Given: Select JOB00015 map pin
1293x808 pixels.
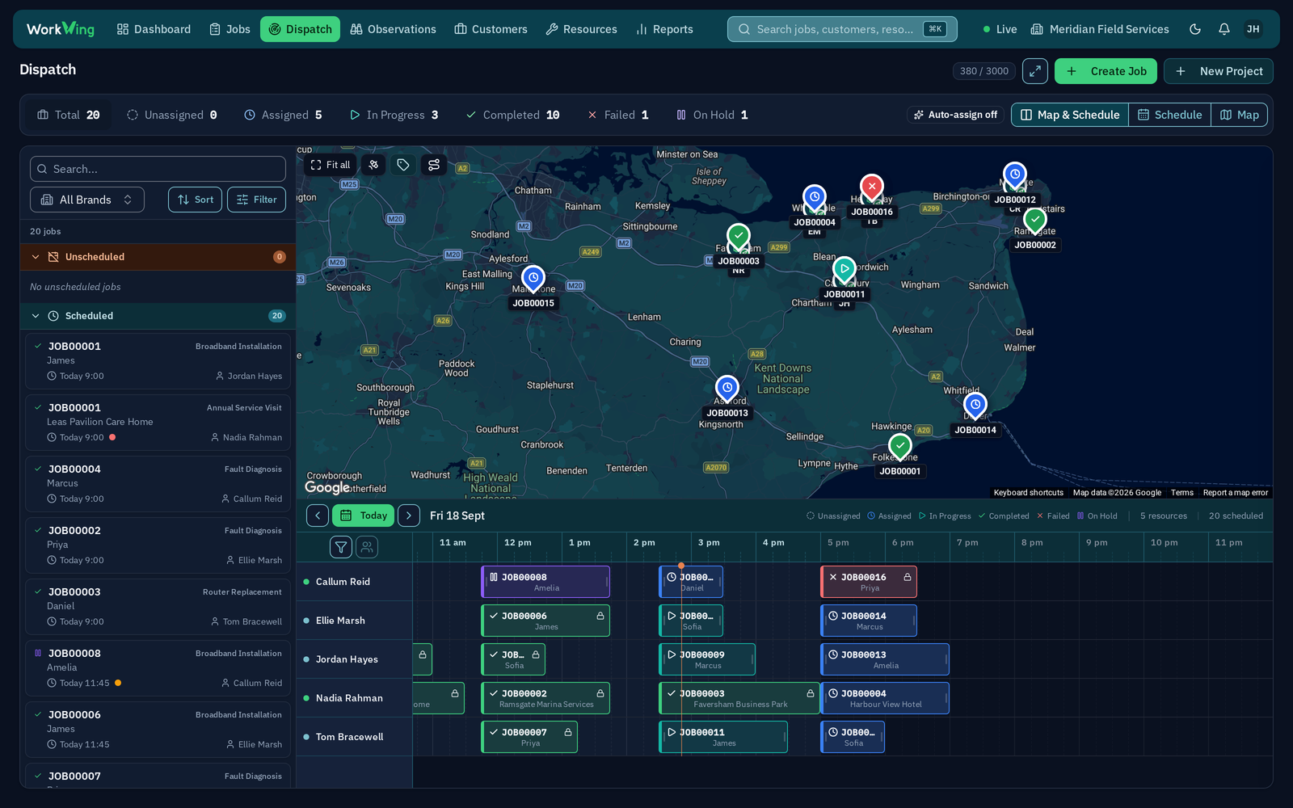Looking at the screenshot, I should coord(533,280).
